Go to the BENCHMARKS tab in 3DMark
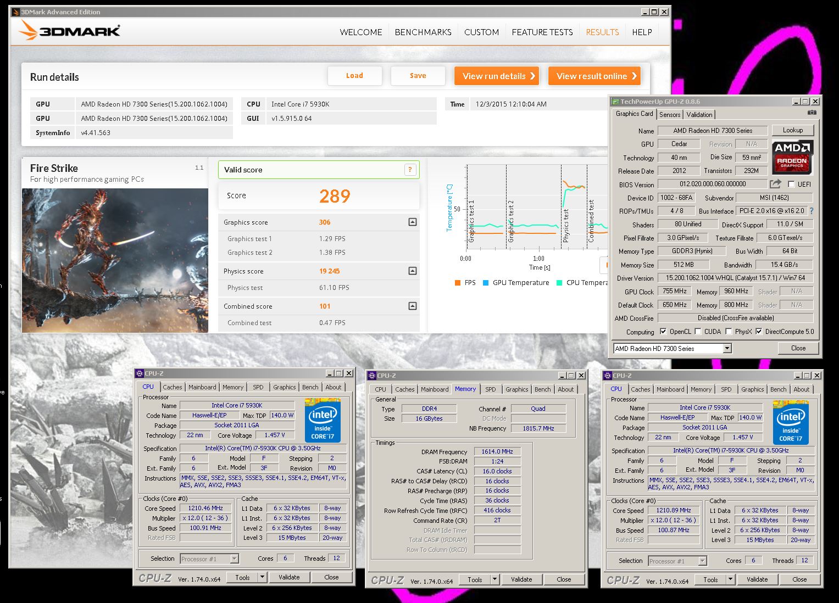The width and height of the screenshot is (839, 603). pos(423,32)
